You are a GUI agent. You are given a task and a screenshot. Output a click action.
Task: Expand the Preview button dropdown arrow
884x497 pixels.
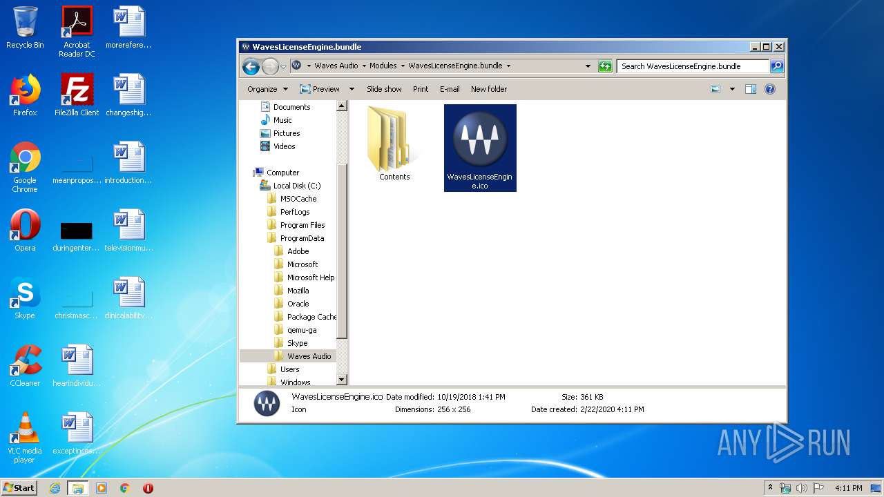pyautogui.click(x=352, y=89)
